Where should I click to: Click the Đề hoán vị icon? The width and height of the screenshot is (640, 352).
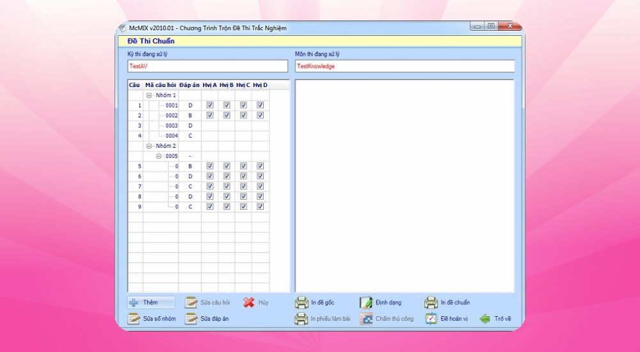tap(431, 319)
